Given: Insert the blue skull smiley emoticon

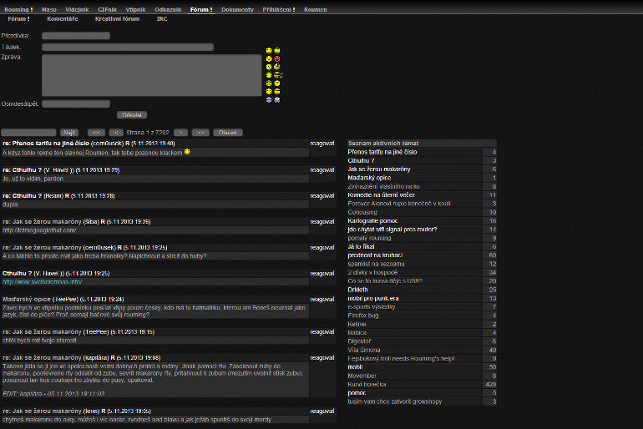Looking at the screenshot, I should pos(277,99).
